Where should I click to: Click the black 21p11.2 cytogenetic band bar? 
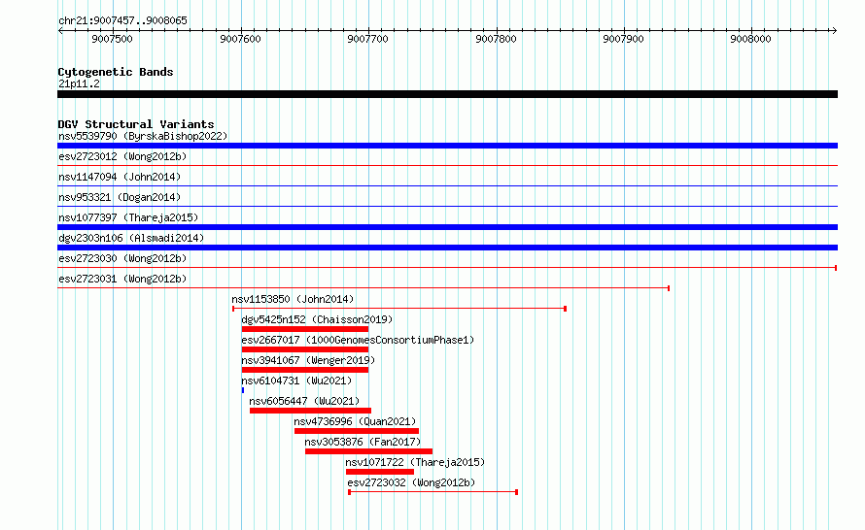tap(447, 94)
